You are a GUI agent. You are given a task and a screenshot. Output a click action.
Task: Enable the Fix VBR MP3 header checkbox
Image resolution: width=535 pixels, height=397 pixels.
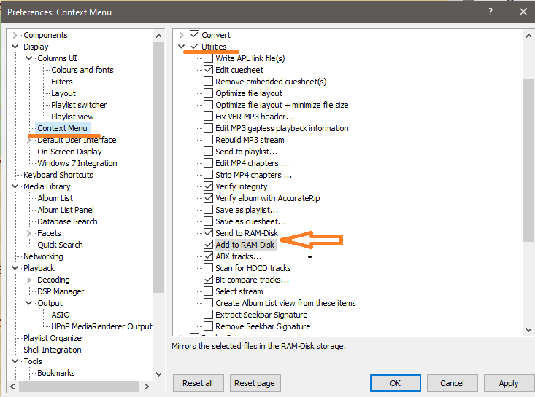(209, 117)
